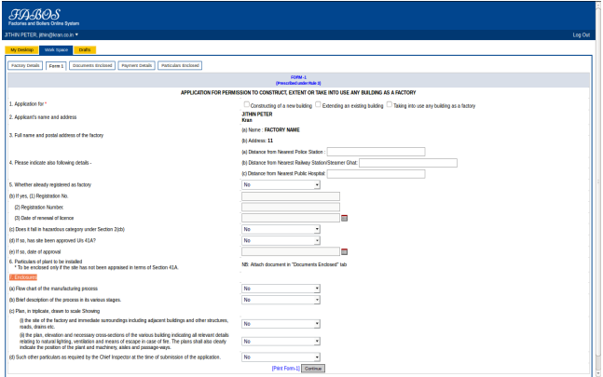Focus Distance from Nearest Railway Station field
Screen dimensions: 603x377
[x=408, y=163]
